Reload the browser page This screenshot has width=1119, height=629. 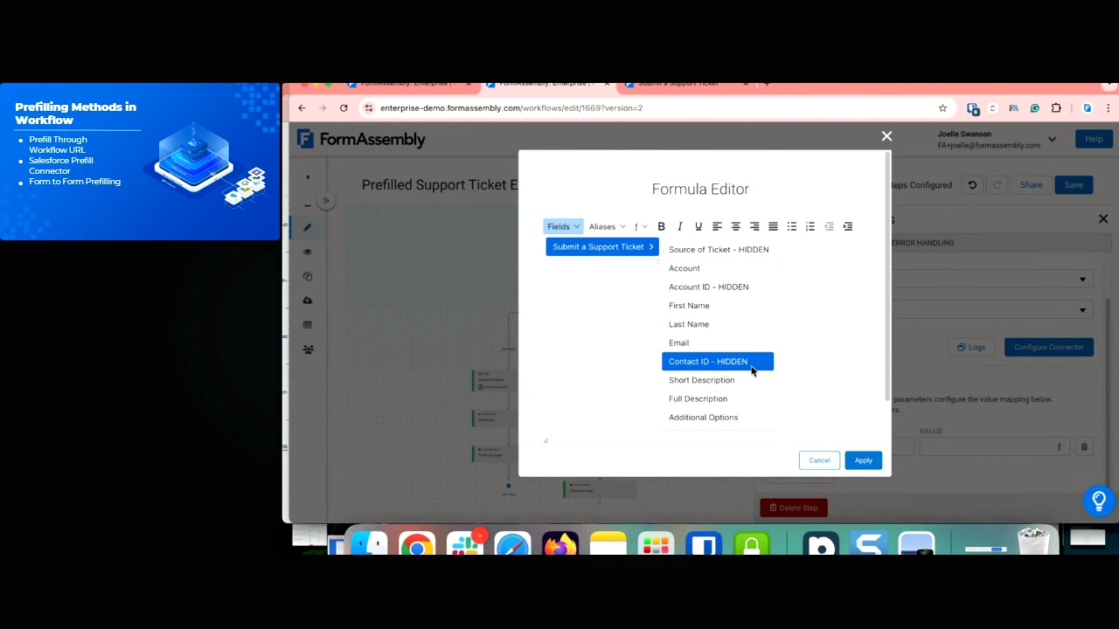click(x=344, y=108)
